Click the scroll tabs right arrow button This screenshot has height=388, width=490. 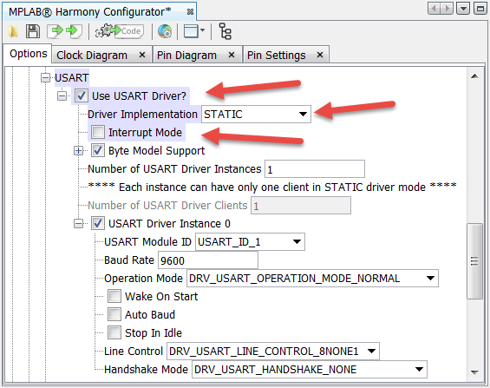448,8
